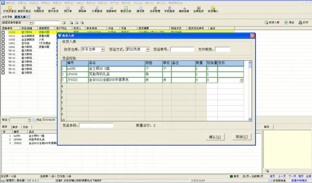
Task: Click 收货入库 button in list toolbar
Action: (272, 23)
